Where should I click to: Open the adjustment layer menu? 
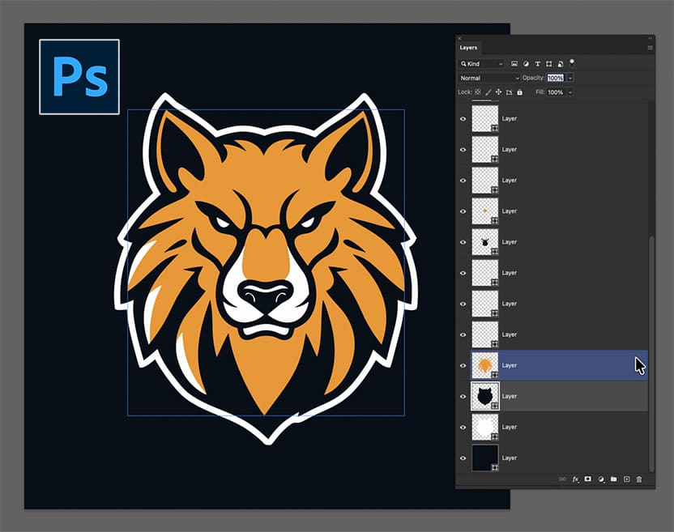coord(599,479)
